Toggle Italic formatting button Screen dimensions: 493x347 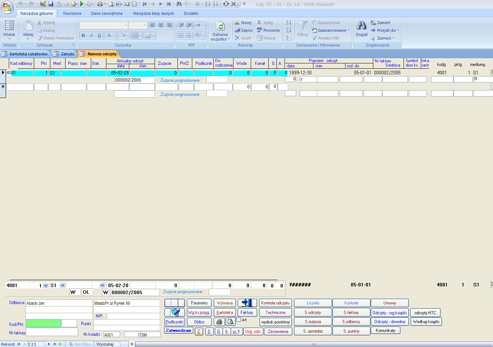[91, 35]
